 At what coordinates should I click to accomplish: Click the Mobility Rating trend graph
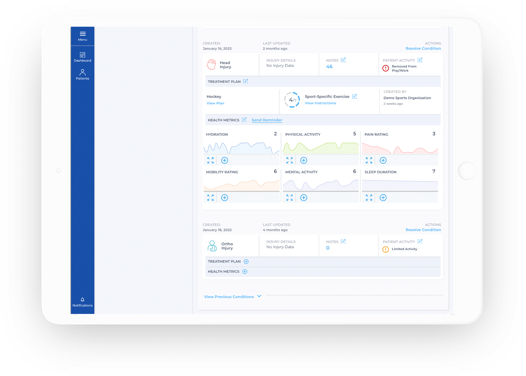click(x=241, y=185)
